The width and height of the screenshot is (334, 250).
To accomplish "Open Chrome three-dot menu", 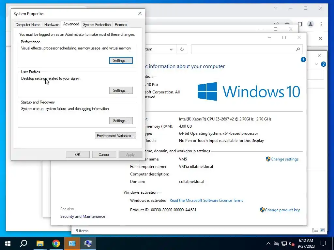I will [x=321, y=24].
